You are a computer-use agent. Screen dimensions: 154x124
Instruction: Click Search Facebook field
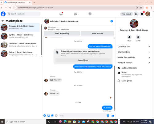point(23,14)
